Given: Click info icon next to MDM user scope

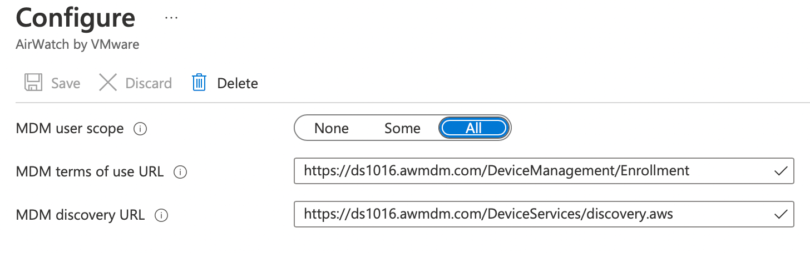Looking at the screenshot, I should pyautogui.click(x=140, y=129).
